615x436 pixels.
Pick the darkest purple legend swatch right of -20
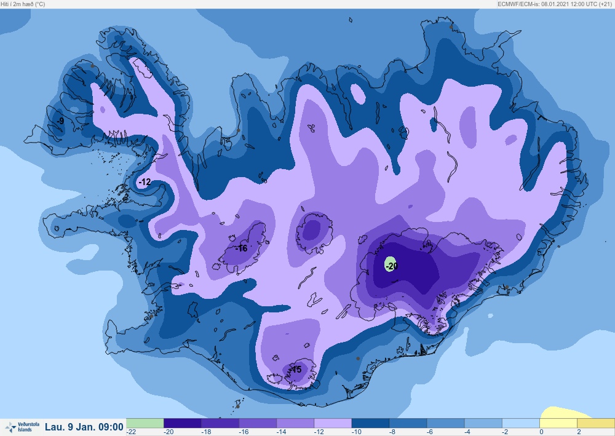point(183,423)
